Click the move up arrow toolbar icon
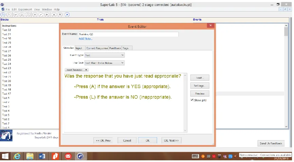The image size is (294, 162). [x=60, y=15]
